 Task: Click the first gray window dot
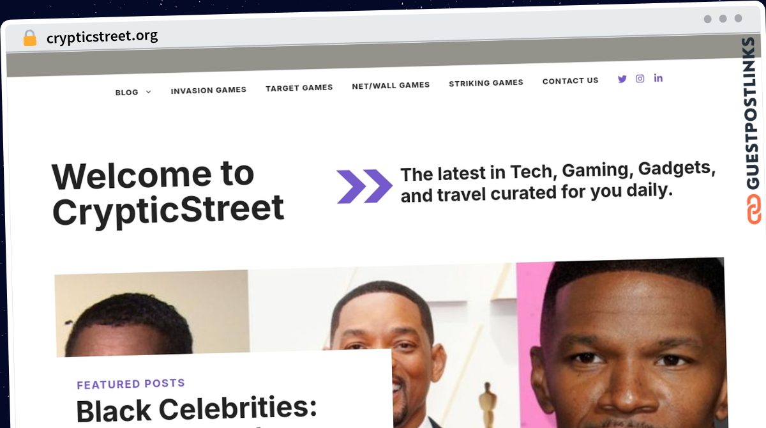pyautogui.click(x=707, y=19)
